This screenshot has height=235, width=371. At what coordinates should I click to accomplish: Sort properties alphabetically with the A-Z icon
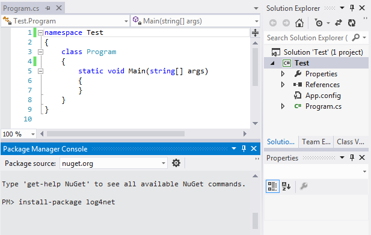286,186
